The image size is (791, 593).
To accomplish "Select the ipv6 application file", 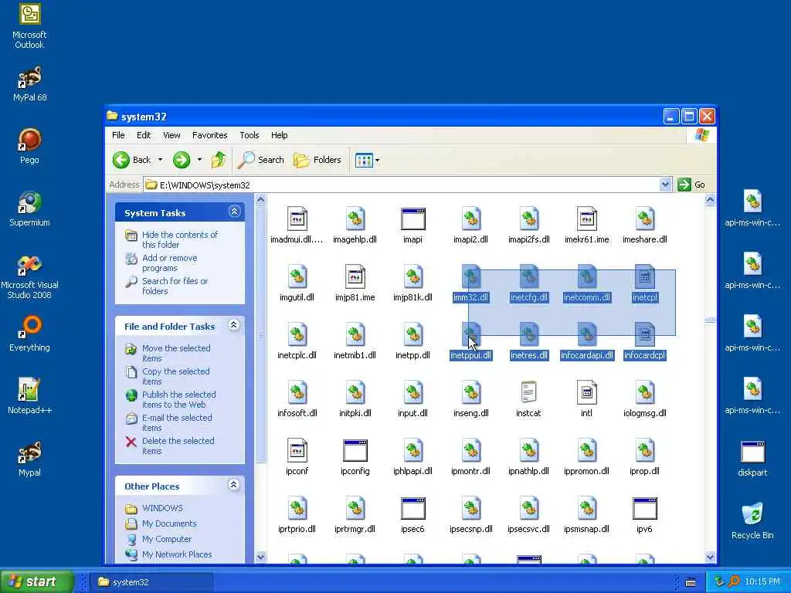I will (645, 515).
